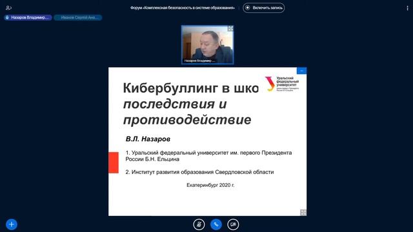This screenshot has height=232, width=413.
Task: Click the vertical three-dot options menu
Action: coord(407,8)
